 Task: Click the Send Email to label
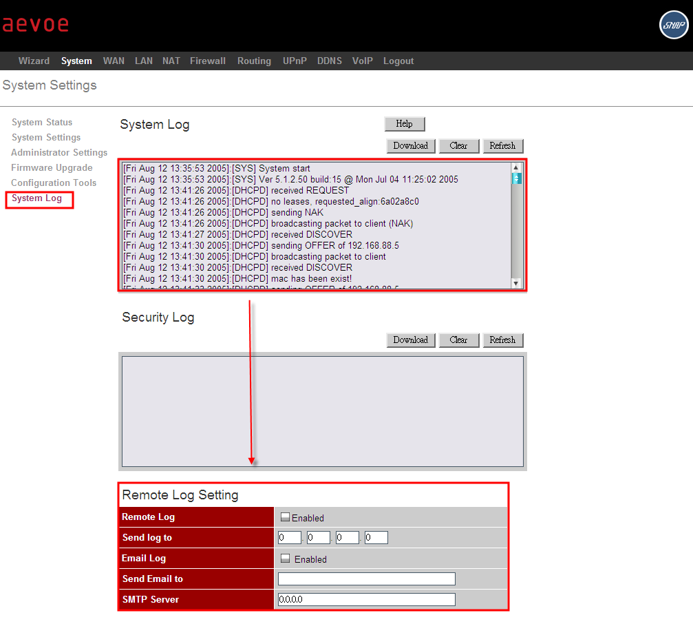153,579
